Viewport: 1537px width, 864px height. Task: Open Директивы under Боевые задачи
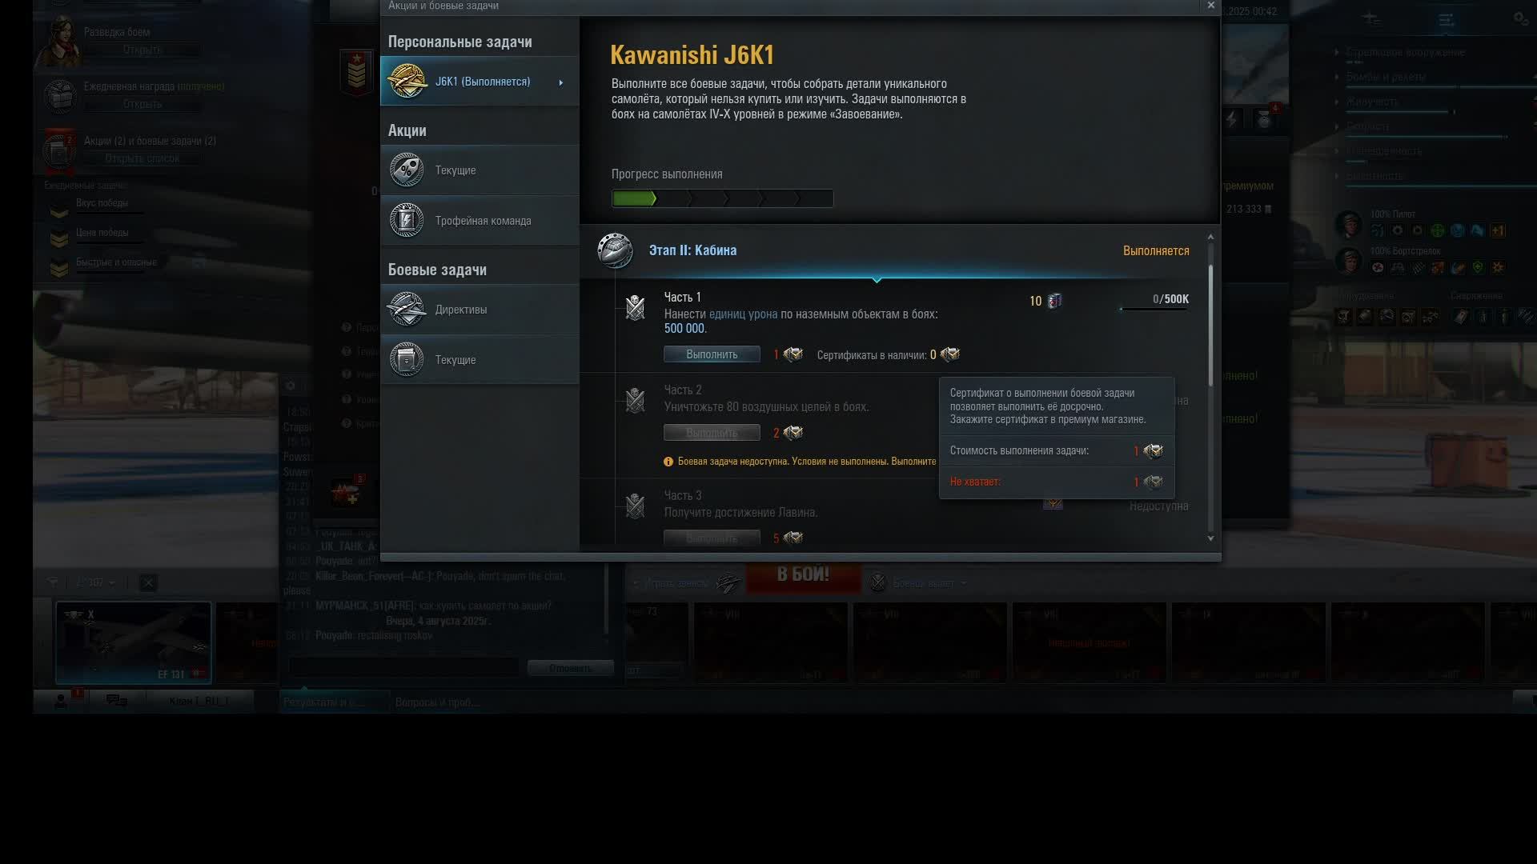(461, 310)
